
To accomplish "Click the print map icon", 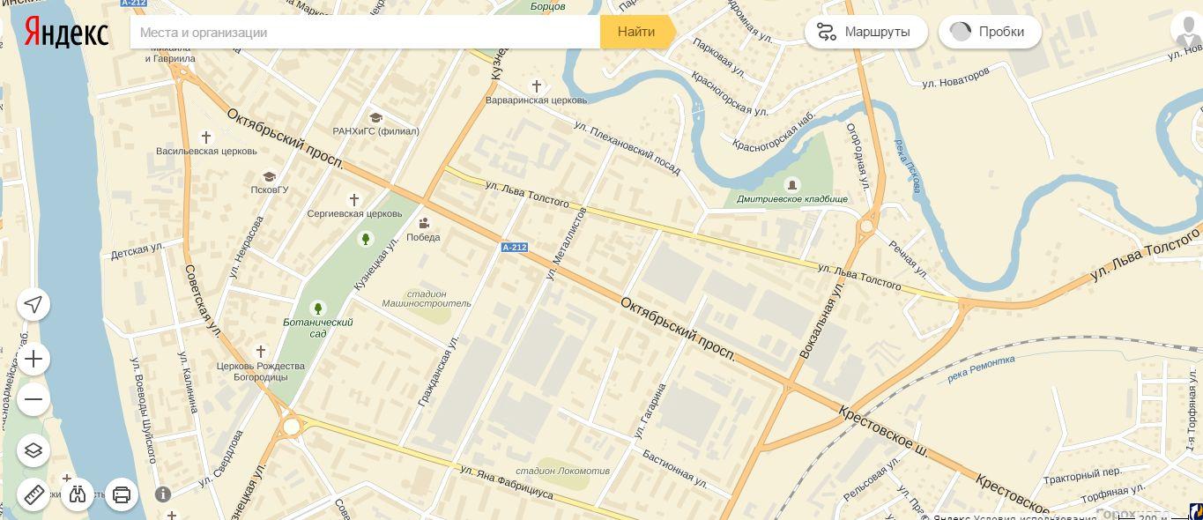I will point(122,494).
